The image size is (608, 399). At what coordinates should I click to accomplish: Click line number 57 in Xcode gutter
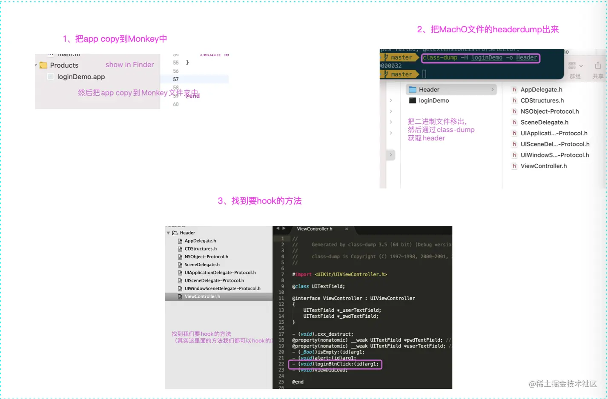click(x=176, y=79)
